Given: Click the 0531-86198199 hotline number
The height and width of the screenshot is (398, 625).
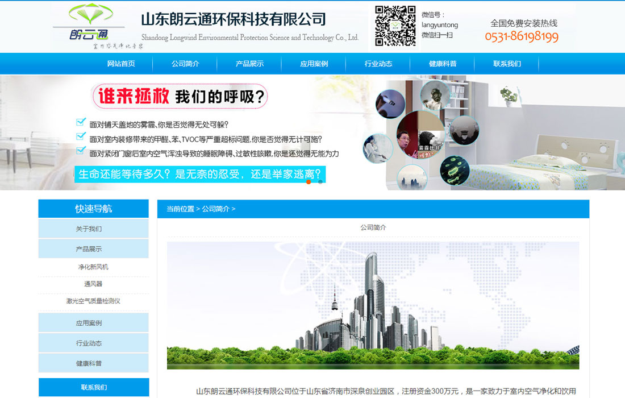Looking at the screenshot, I should point(522,37).
